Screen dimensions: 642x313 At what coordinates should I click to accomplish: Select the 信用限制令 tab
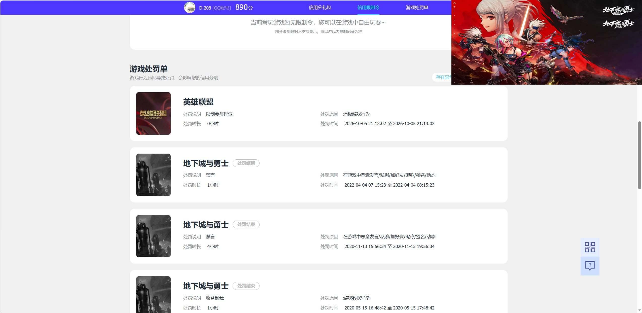368,8
